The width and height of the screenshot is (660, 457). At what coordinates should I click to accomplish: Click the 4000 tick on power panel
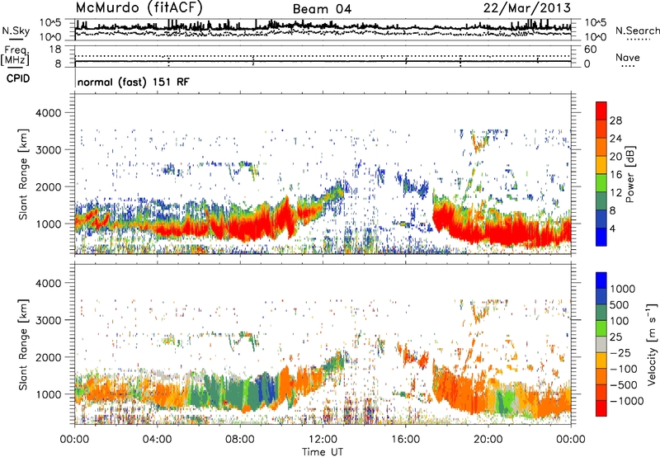(48, 113)
